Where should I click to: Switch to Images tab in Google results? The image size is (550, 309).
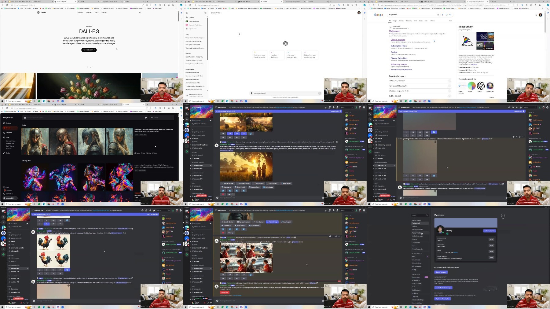click(395, 21)
